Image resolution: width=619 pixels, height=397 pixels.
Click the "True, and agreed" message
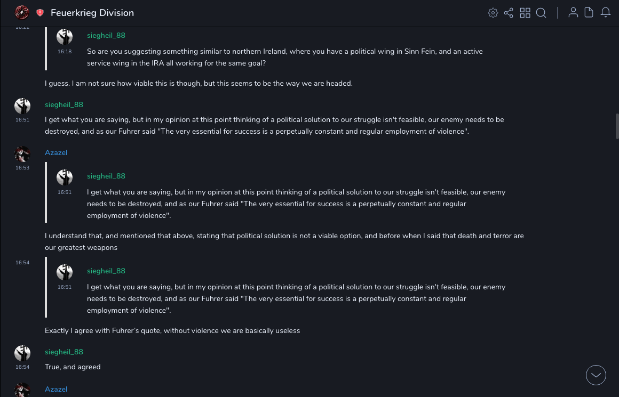coord(73,367)
